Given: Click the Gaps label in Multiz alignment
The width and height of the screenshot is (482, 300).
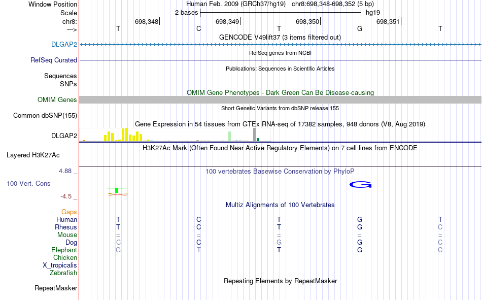Looking at the screenshot, I should click(69, 212).
